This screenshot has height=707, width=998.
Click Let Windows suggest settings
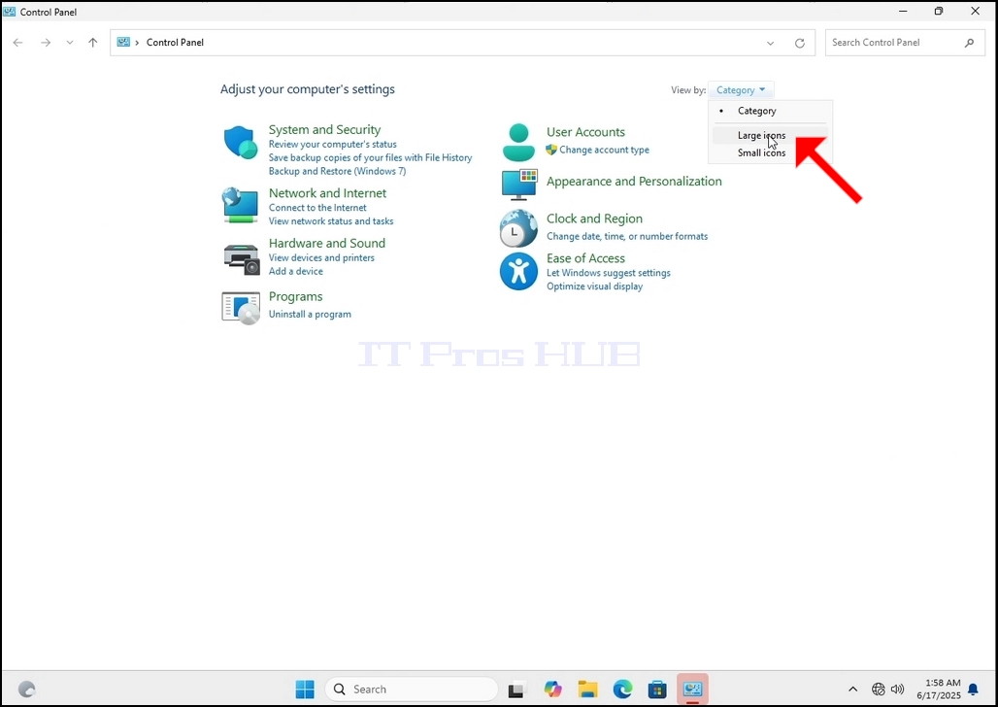(609, 273)
